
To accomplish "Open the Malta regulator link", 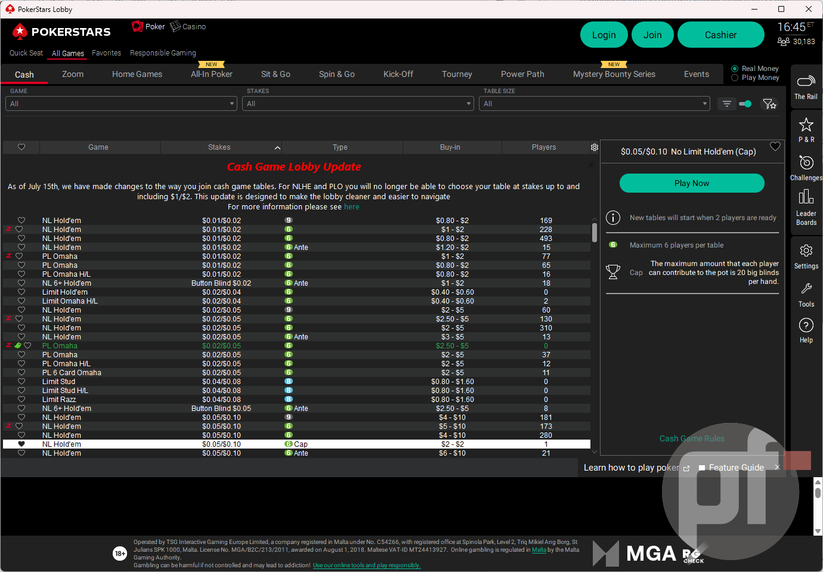I will pos(539,550).
